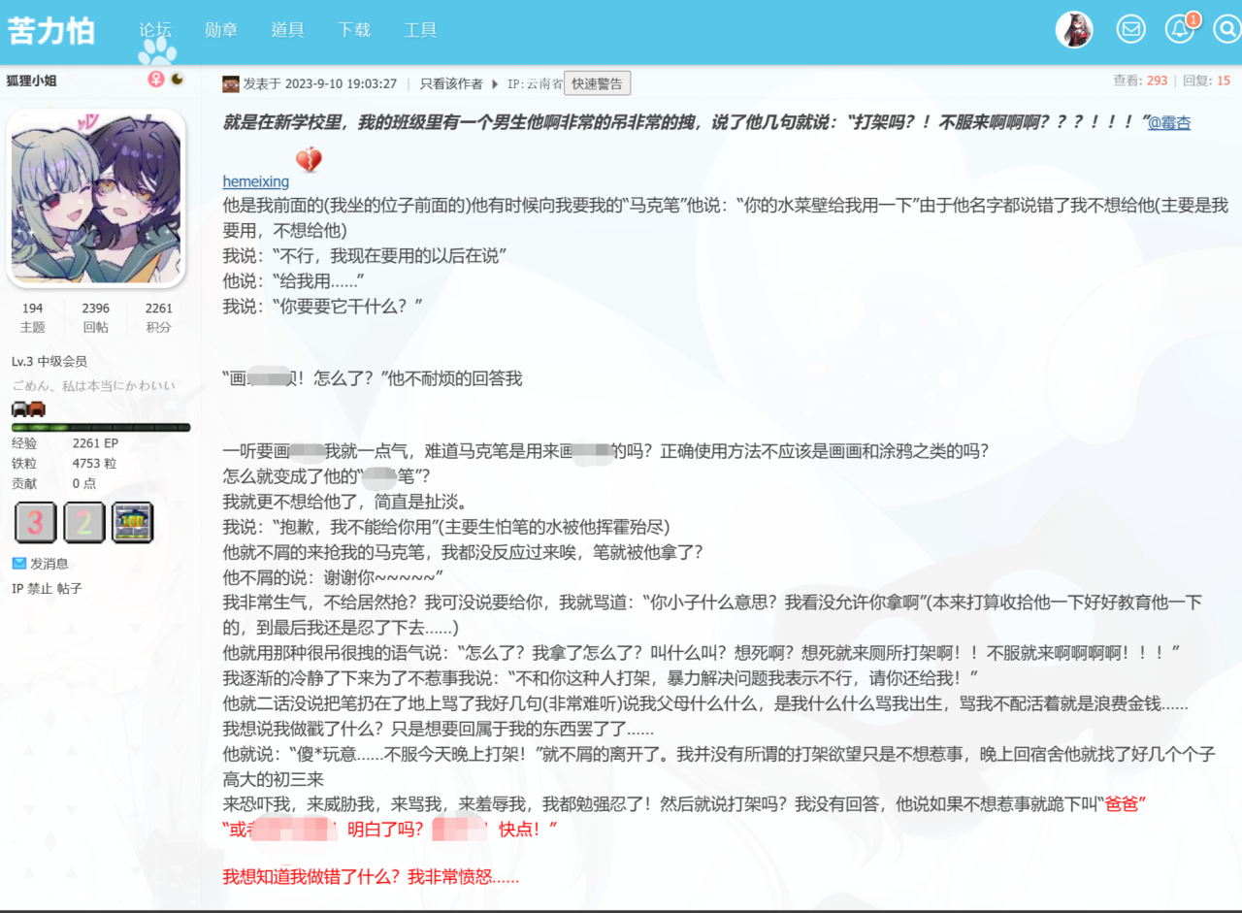Click the 快速警告 button
This screenshot has height=913, width=1242.
pos(597,83)
